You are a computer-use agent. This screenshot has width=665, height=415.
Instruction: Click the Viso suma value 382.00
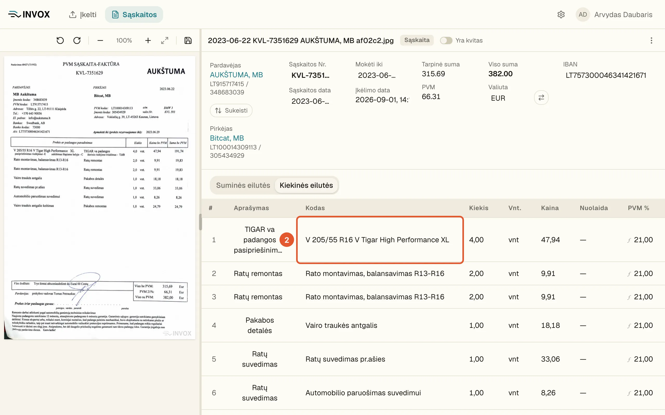[x=500, y=74]
